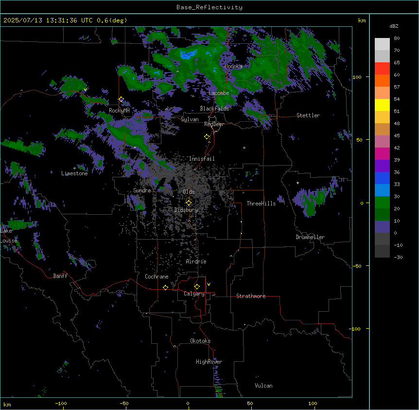Click the Airdrie city label
This screenshot has width=419, height=410.
196,261
